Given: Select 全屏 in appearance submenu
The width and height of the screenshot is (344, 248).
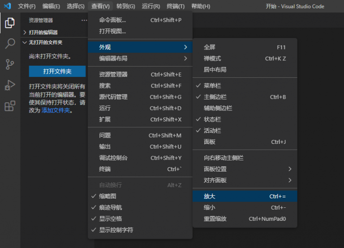Looking at the screenshot, I should click(x=245, y=47).
